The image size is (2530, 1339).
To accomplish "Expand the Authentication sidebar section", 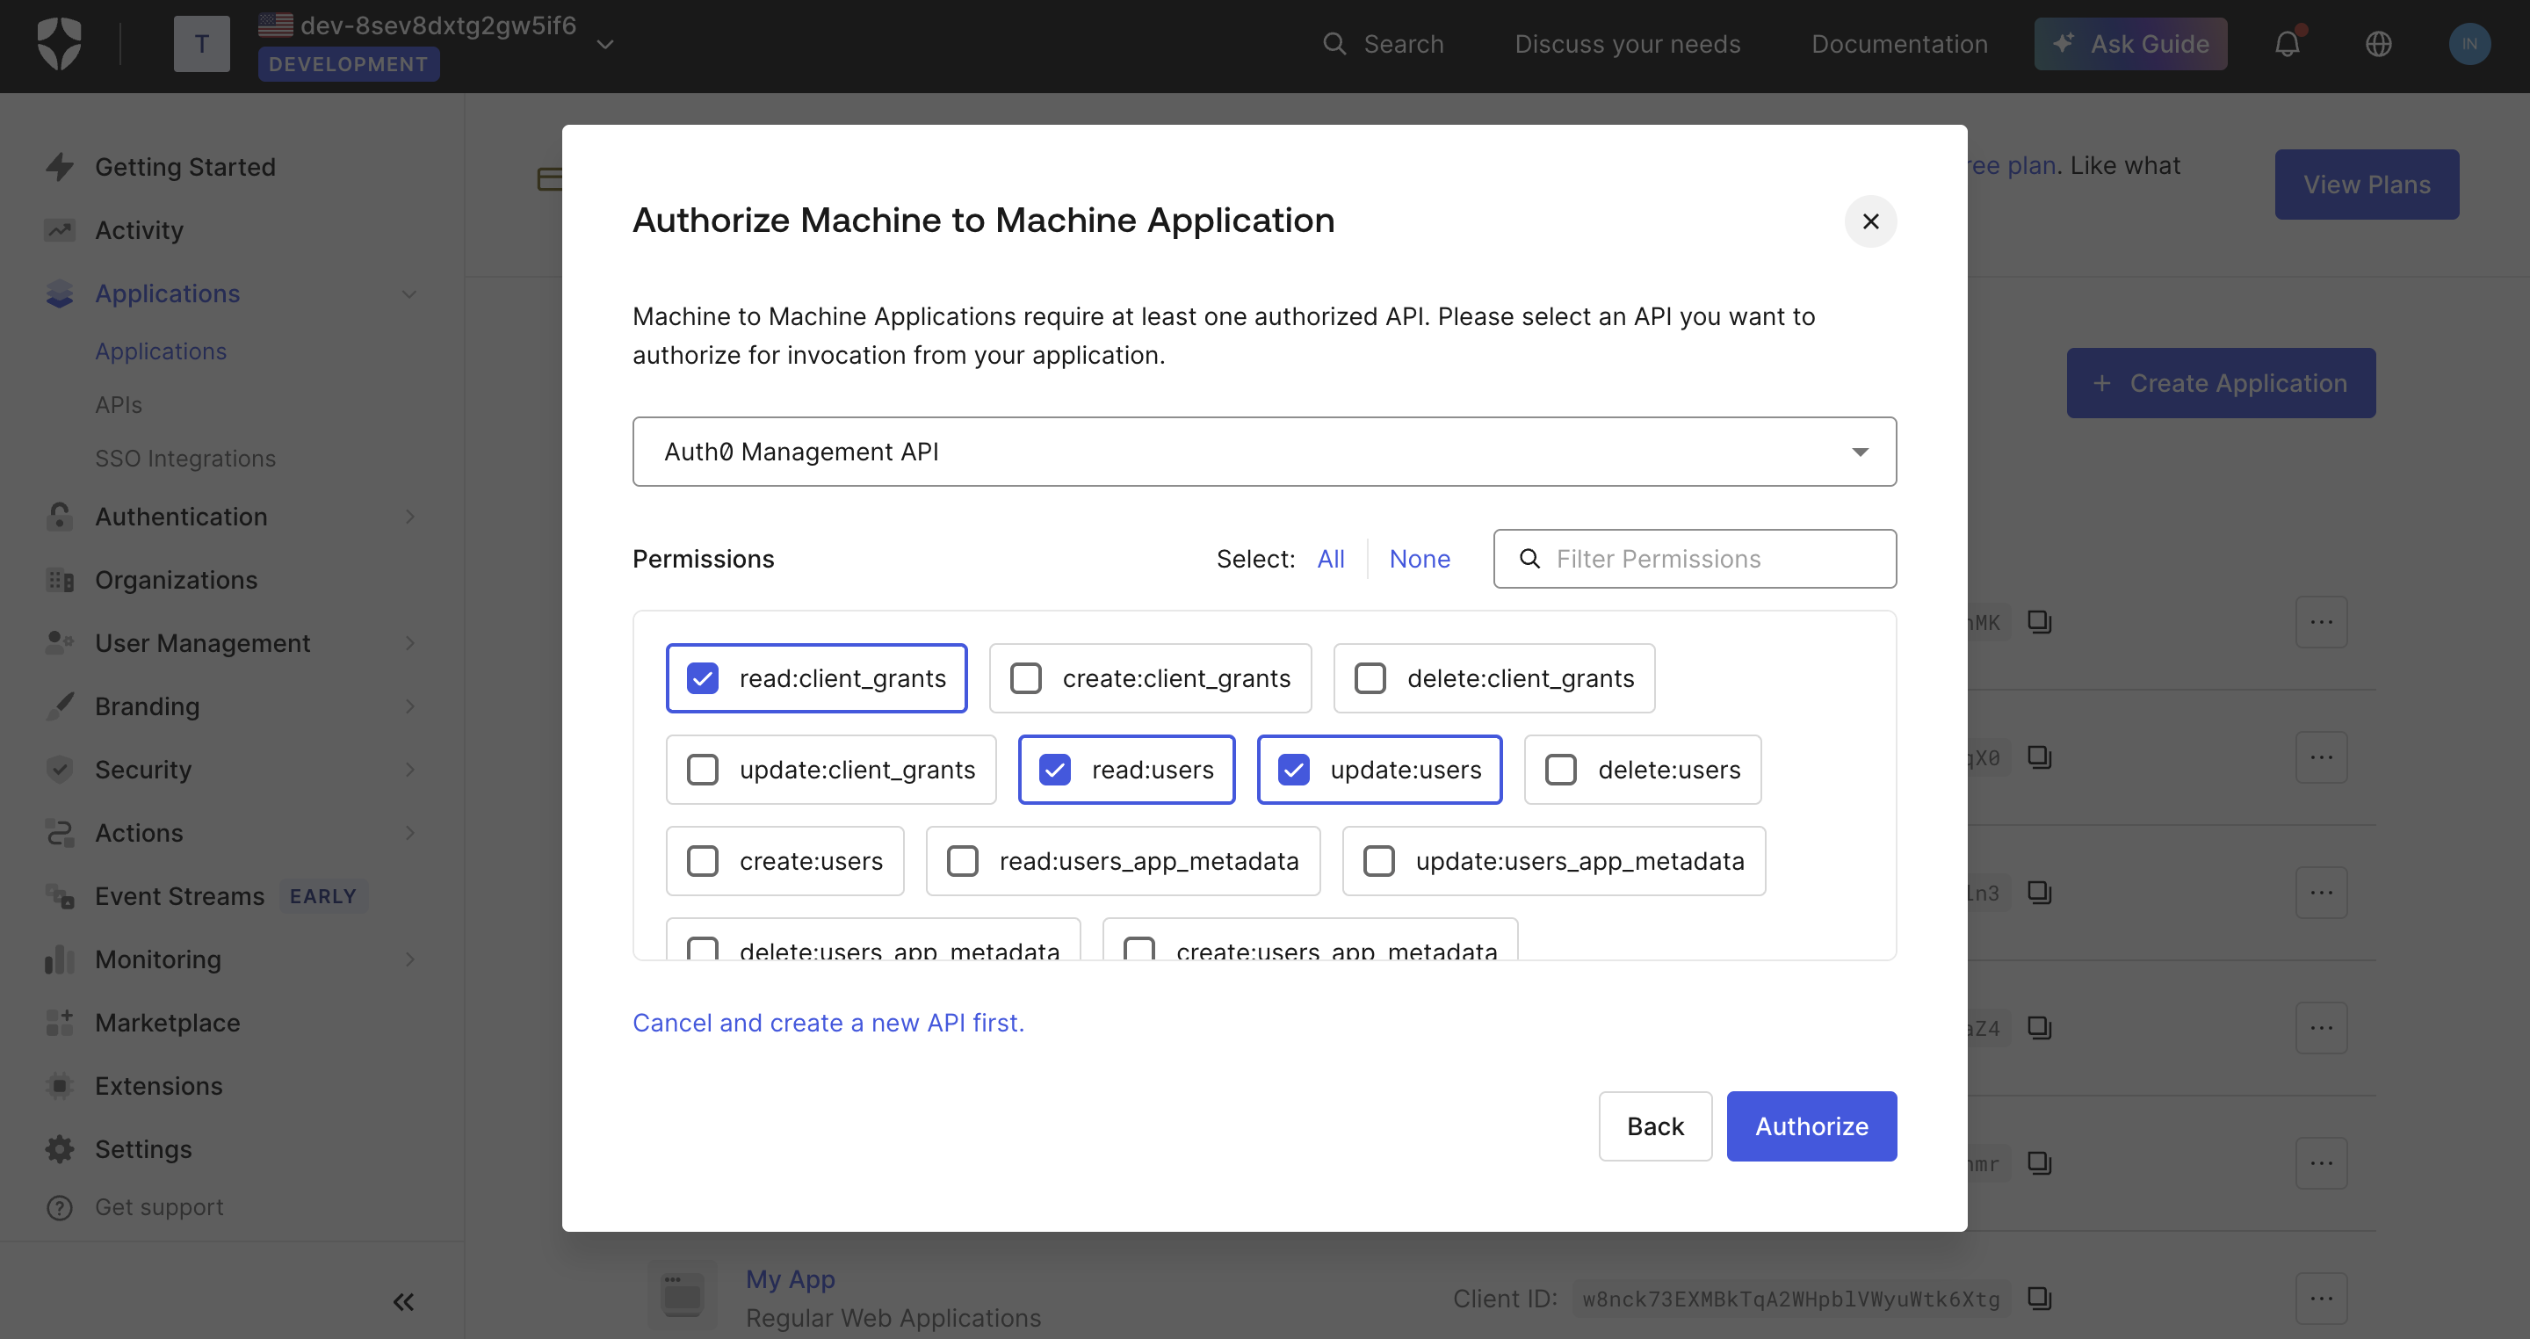I will [x=410, y=517].
